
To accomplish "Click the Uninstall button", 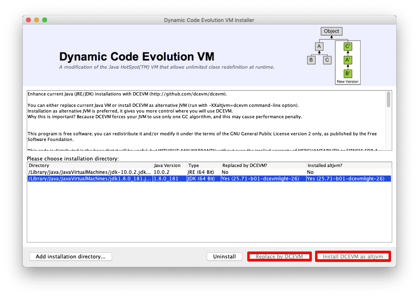I will (x=224, y=256).
